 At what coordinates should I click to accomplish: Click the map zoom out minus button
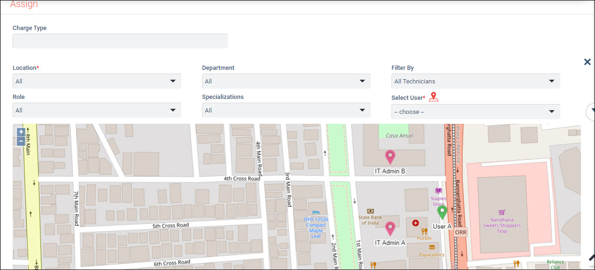21,141
